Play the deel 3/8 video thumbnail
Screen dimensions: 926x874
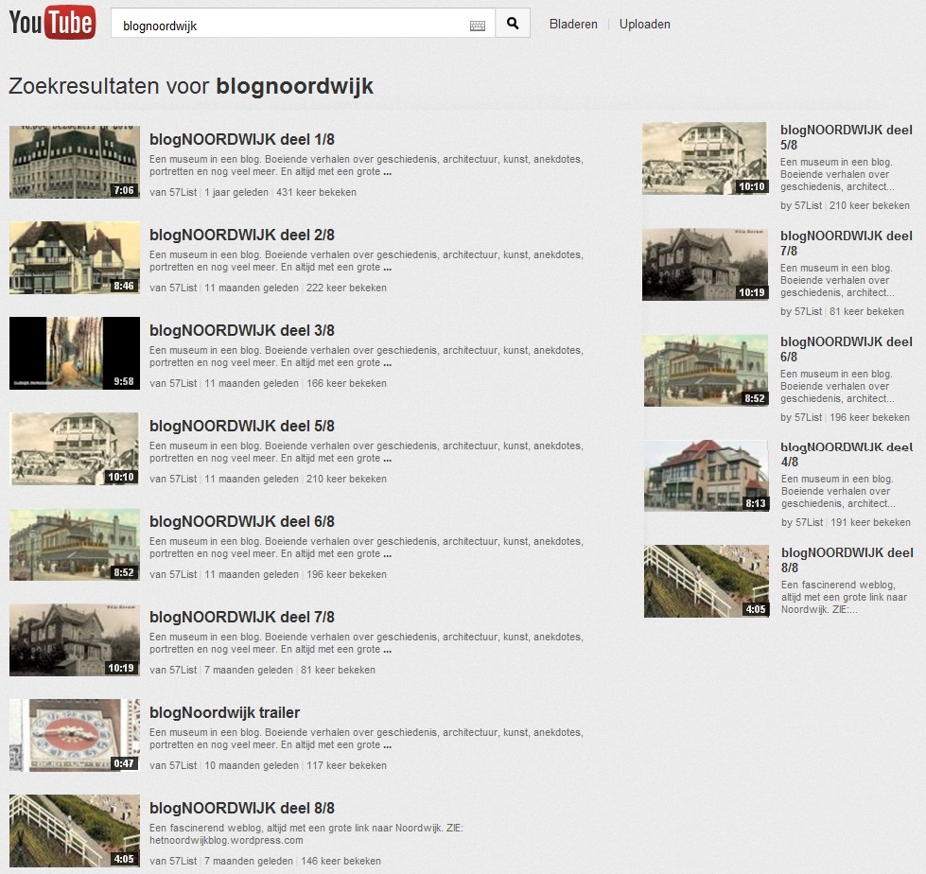pos(75,353)
